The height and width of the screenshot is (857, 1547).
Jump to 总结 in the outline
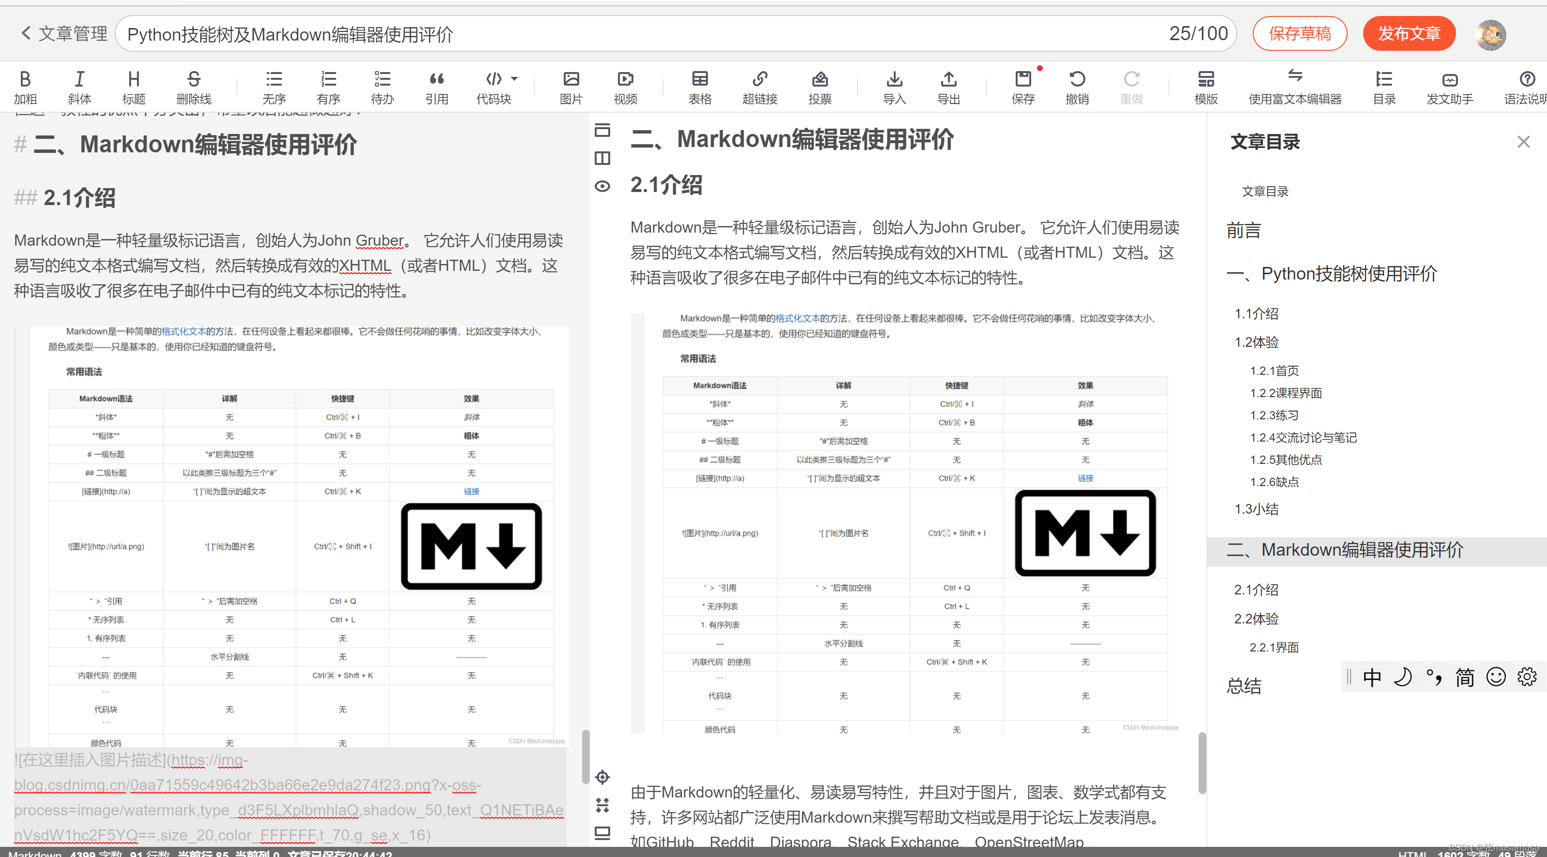coord(1243,686)
